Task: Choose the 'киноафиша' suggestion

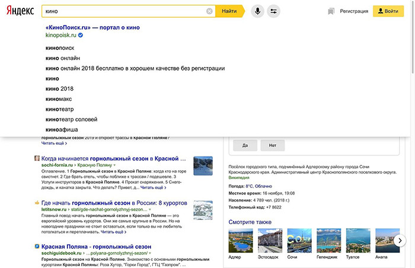Action: point(62,129)
